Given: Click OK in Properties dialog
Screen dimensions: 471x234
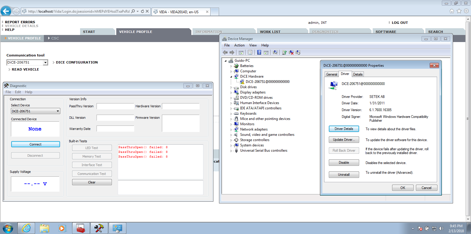Looking at the screenshot, I should click(403, 188).
